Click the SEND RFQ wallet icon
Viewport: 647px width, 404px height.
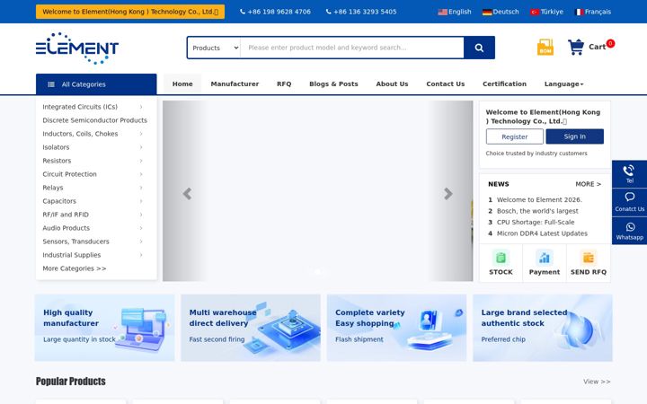coord(588,258)
